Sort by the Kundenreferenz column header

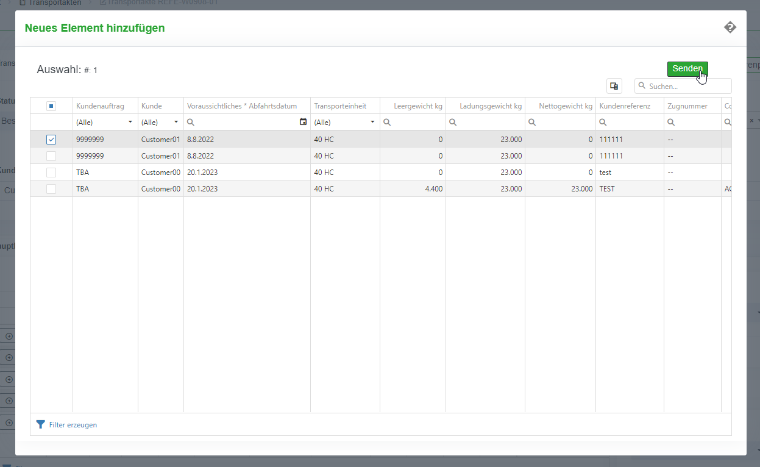click(x=625, y=106)
